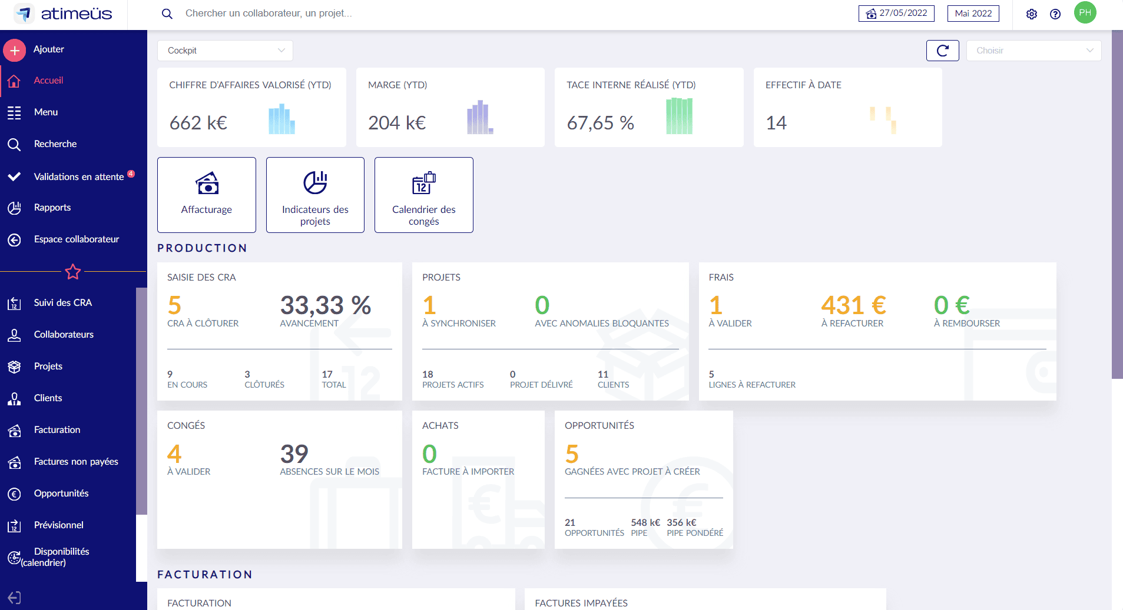
Task: Open settings gear icon in top bar
Action: pos(1031,14)
